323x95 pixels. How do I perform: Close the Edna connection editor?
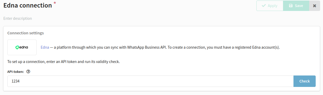[x=315, y=6]
